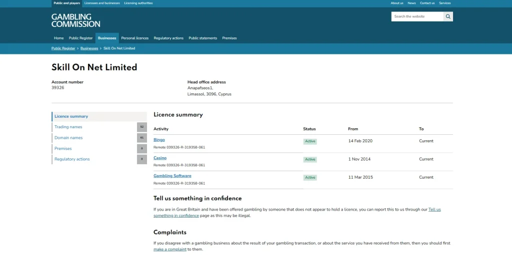Image resolution: width=512 pixels, height=255 pixels.
Task: Click the search magnifier icon button
Action: 448,16
